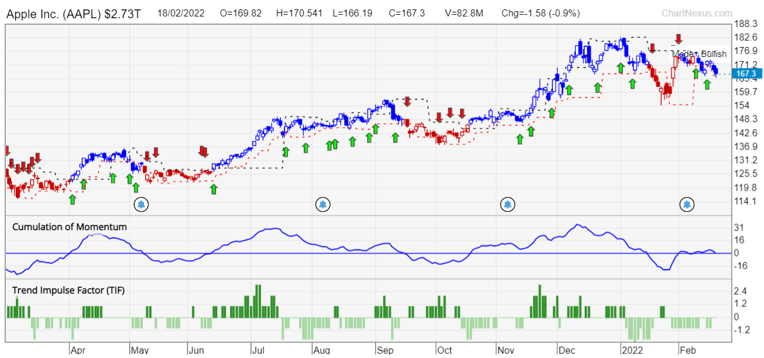Viewport: 764px width, 358px height.
Task: Click the low value L=166.19
Action: coord(353,13)
